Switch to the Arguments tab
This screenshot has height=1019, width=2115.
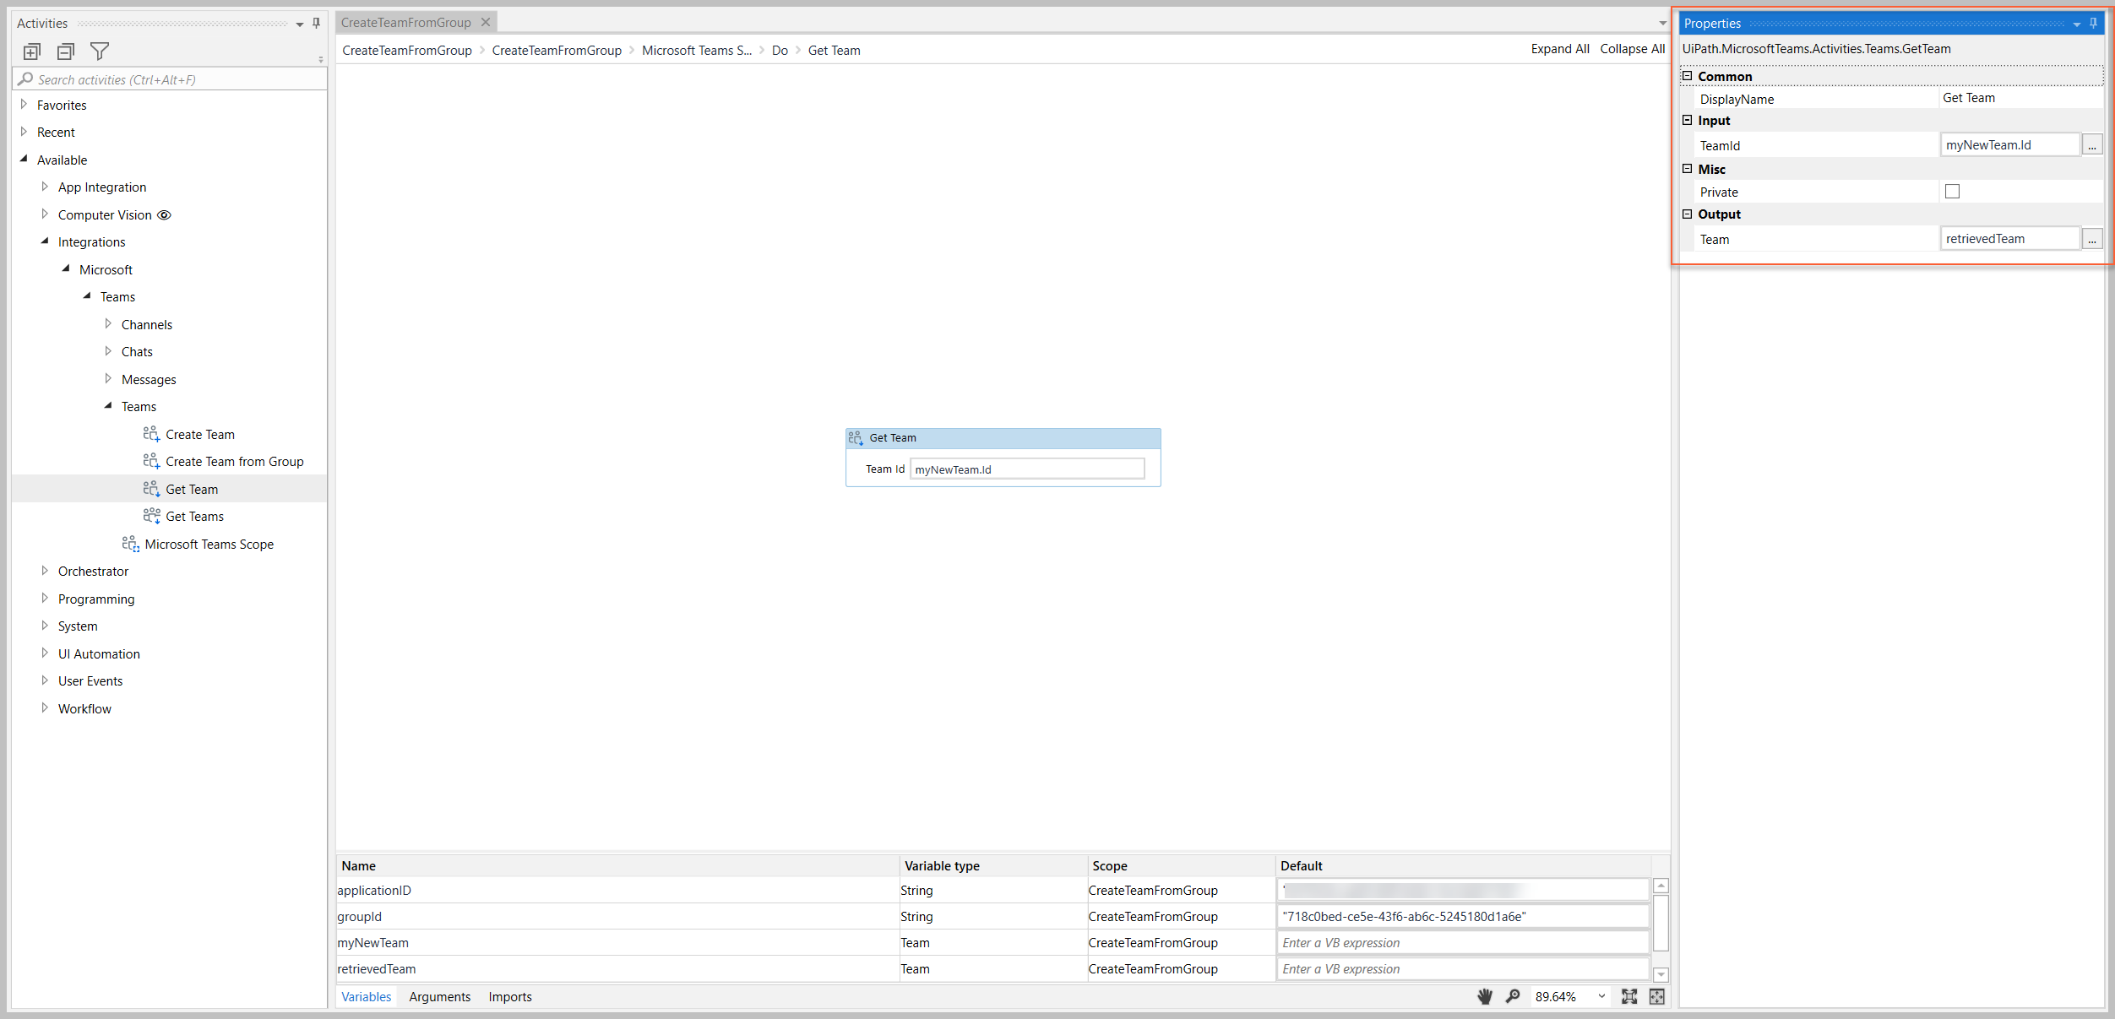pos(439,997)
